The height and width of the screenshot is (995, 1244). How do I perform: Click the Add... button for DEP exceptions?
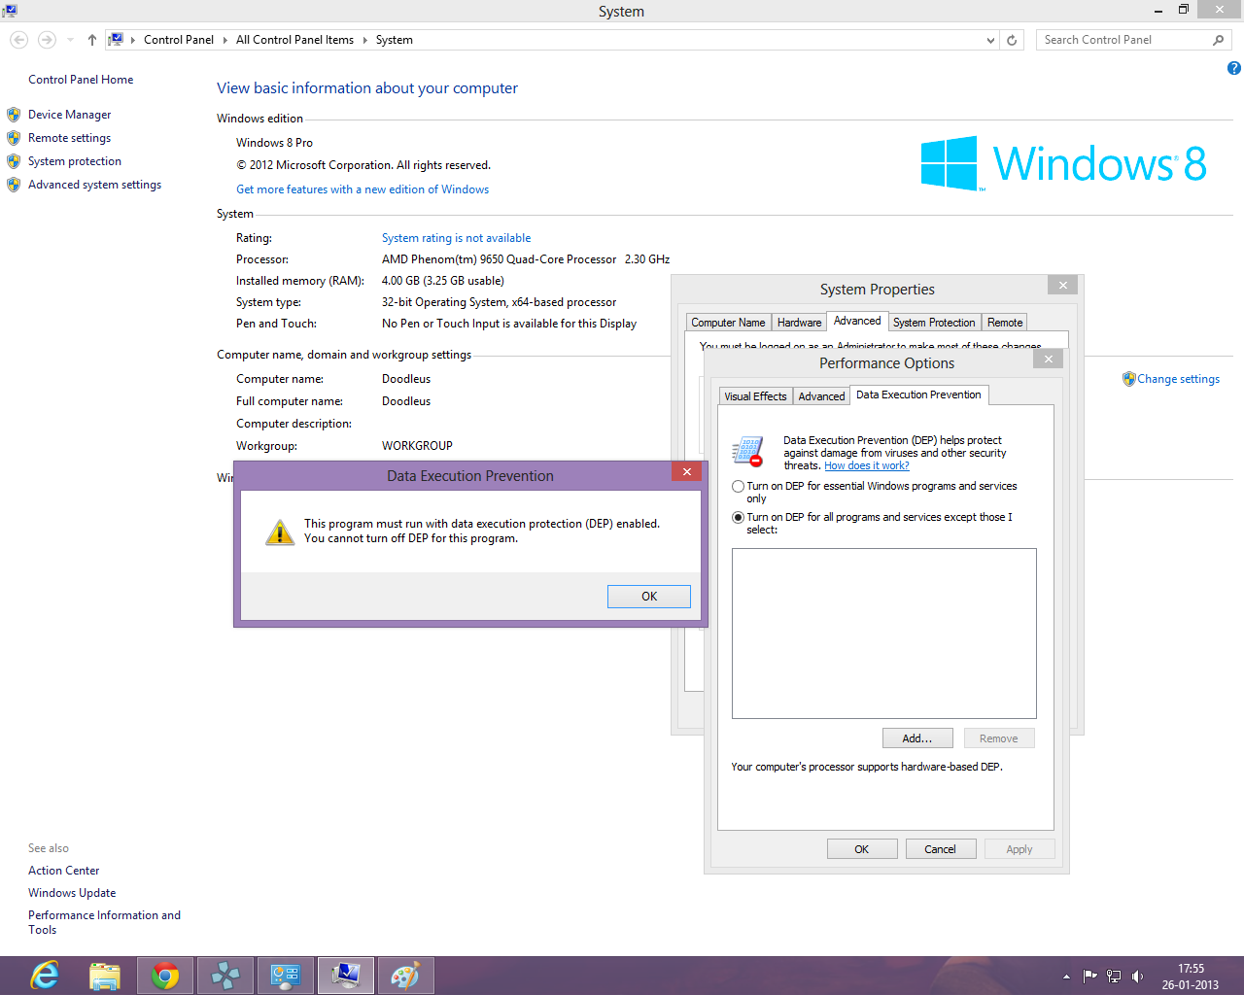coord(917,738)
